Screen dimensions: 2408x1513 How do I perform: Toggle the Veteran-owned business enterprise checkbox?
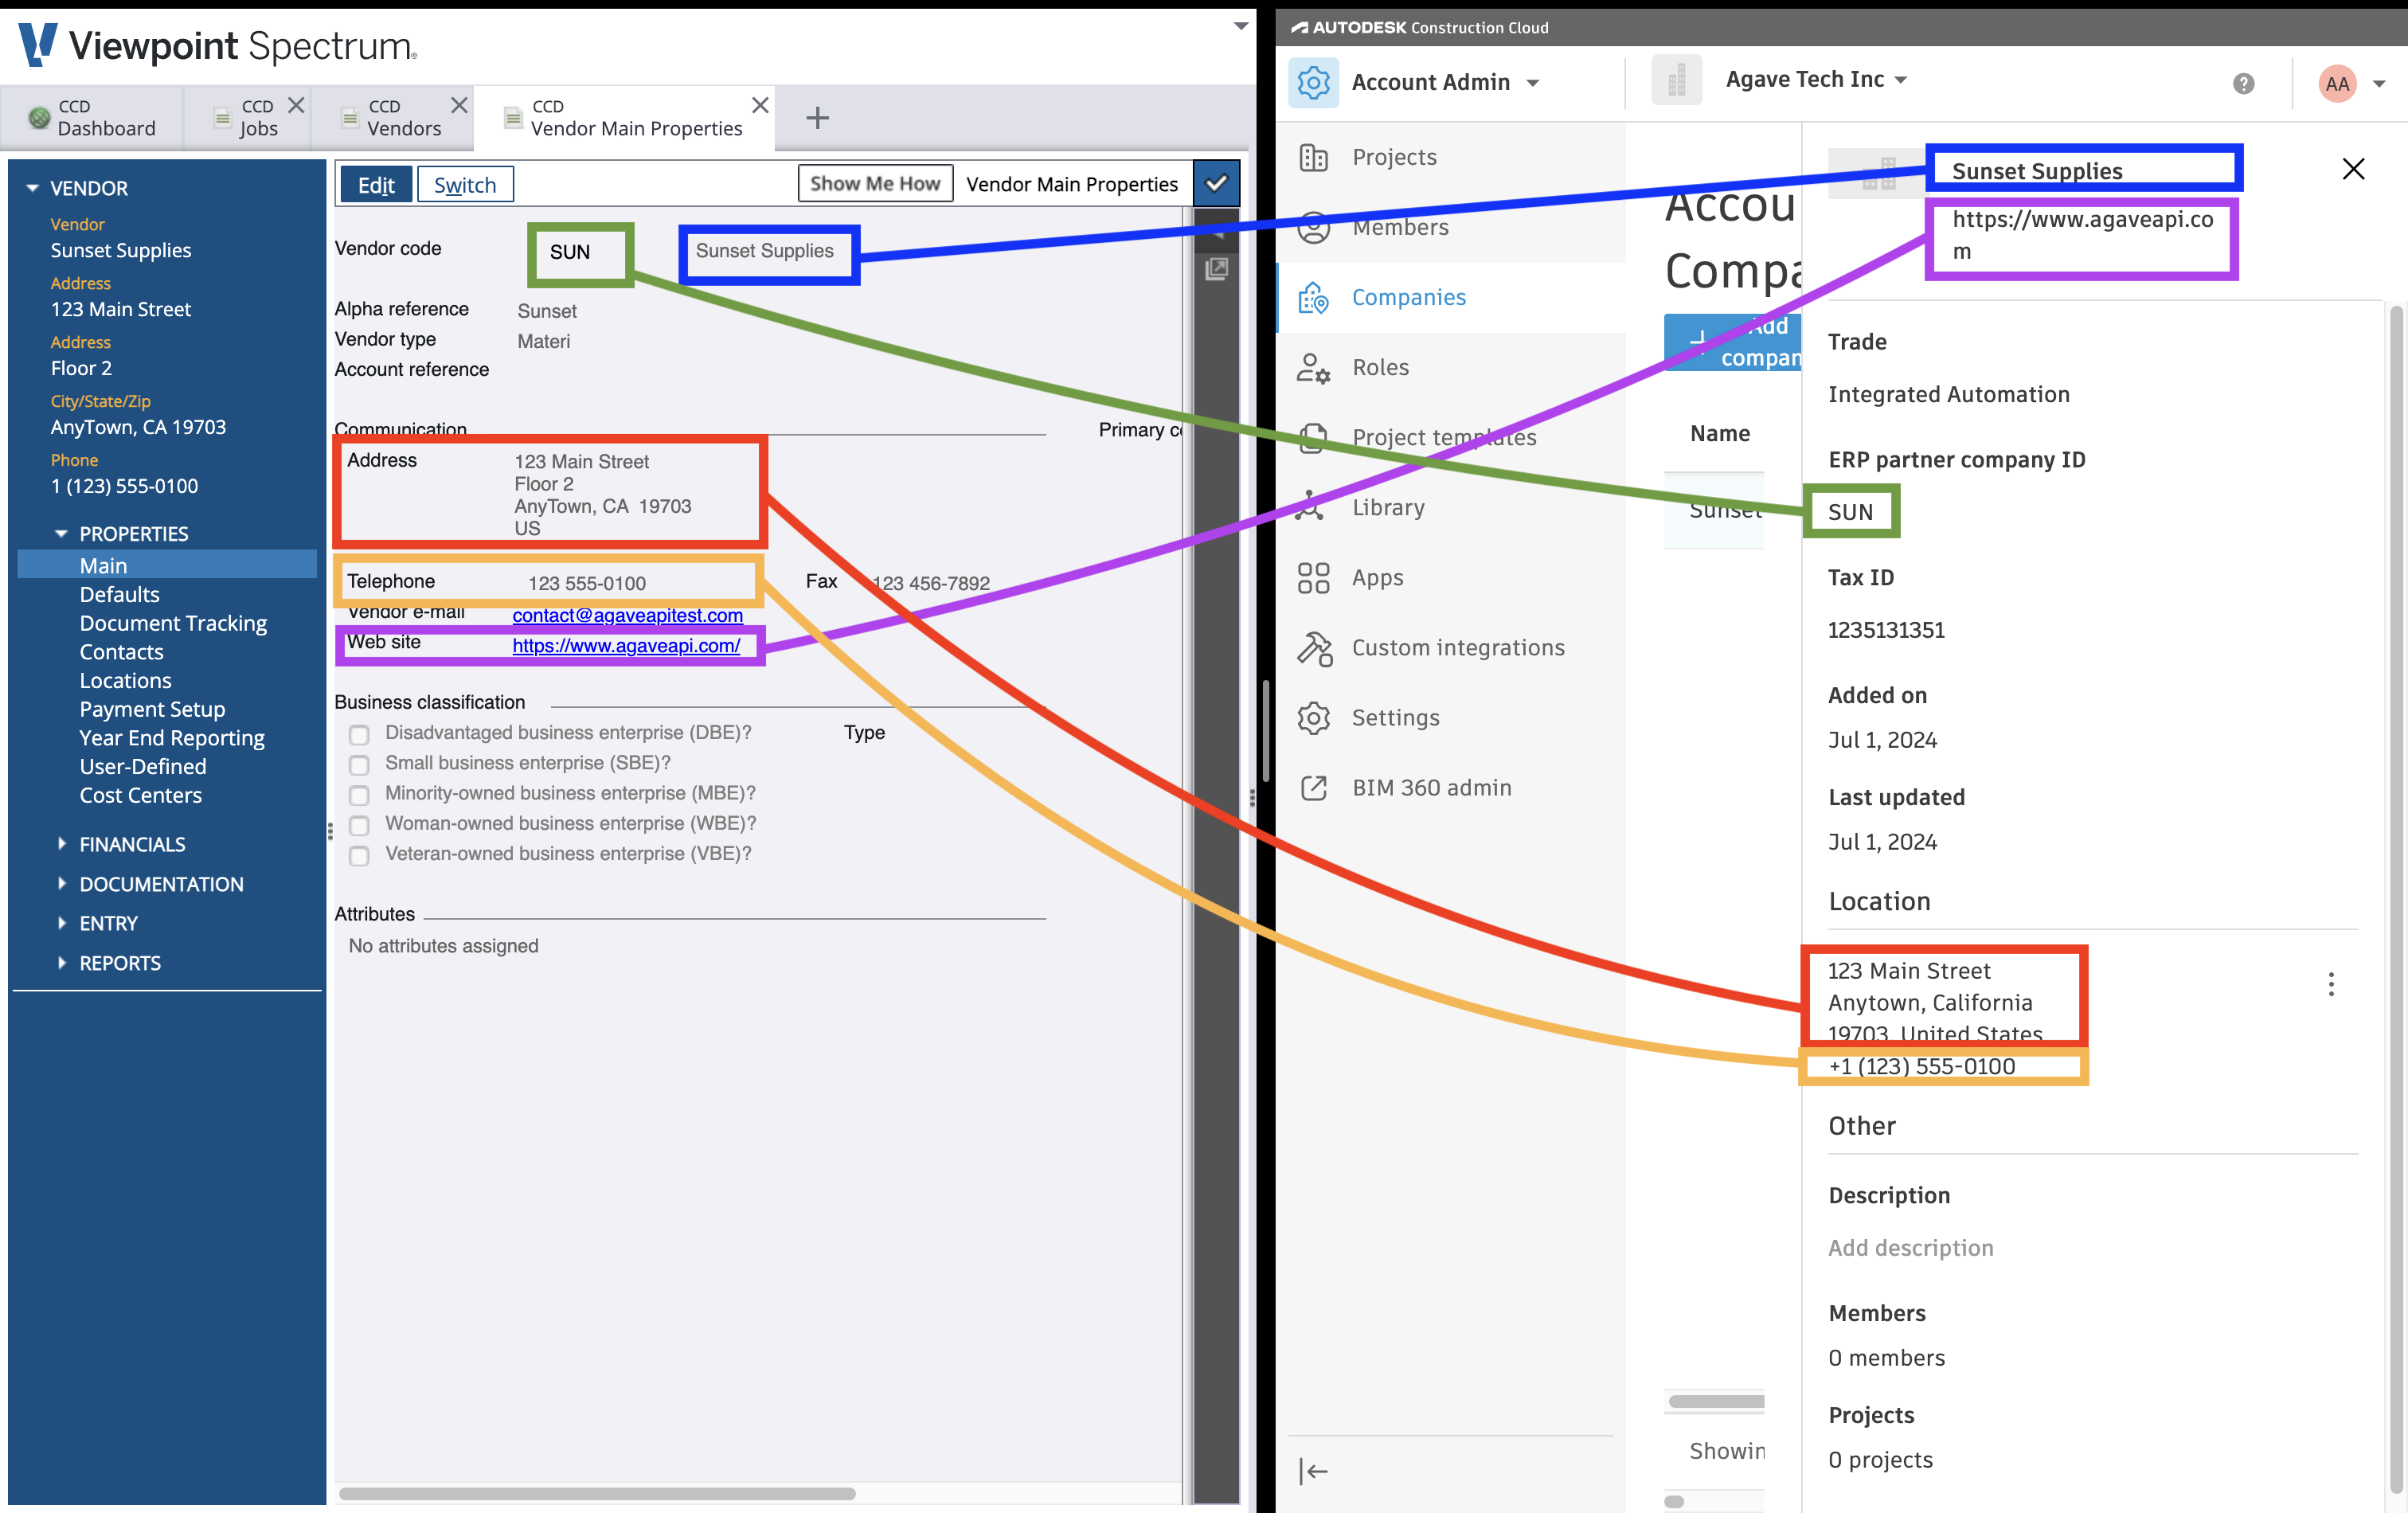361,852
